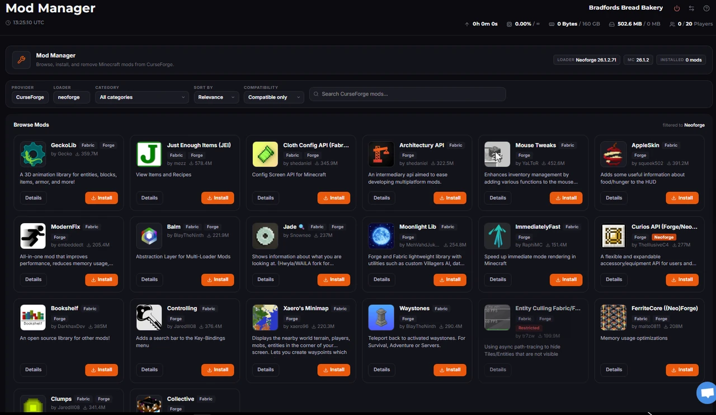Install the Cloth Config API mod
This screenshot has width=716, height=415.
334,198
